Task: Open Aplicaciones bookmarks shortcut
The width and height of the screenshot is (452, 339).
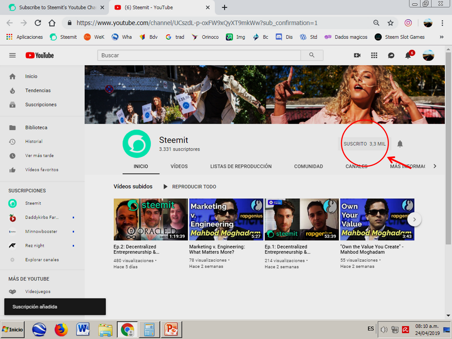Action: [x=25, y=37]
